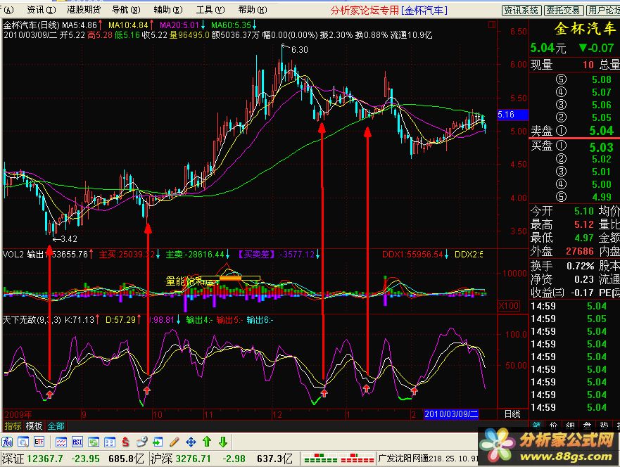Click the green down arrow icon
Image resolution: width=620 pixels, height=467 pixels.
pos(223,442)
